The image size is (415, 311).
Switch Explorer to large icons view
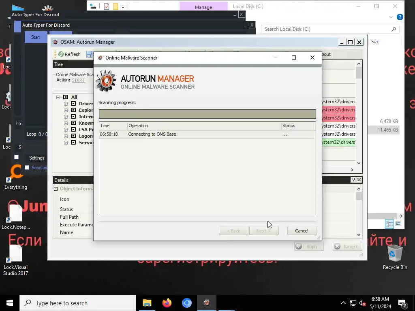point(398,224)
